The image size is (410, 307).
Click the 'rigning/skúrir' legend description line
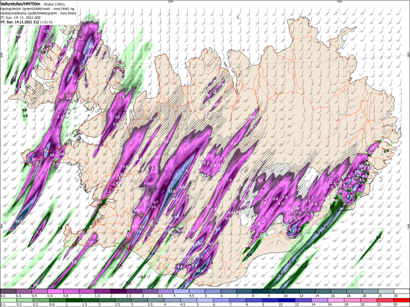[x=38, y=9]
